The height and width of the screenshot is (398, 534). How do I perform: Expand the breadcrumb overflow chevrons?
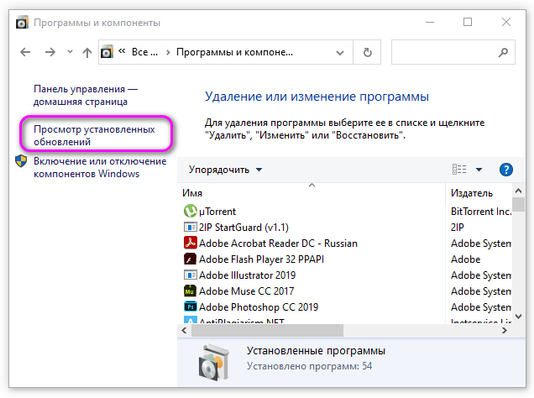point(122,51)
